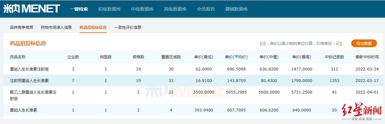Click the 覆盖区域数 column header

tap(171, 57)
